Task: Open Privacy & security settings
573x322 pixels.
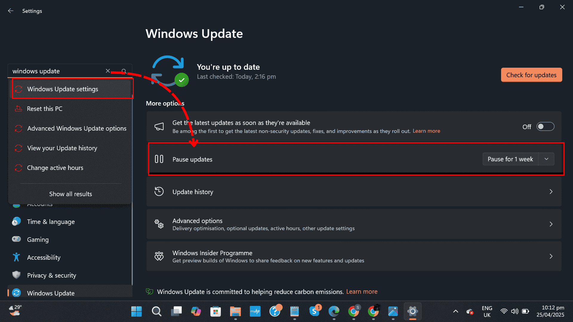Action: click(52, 275)
